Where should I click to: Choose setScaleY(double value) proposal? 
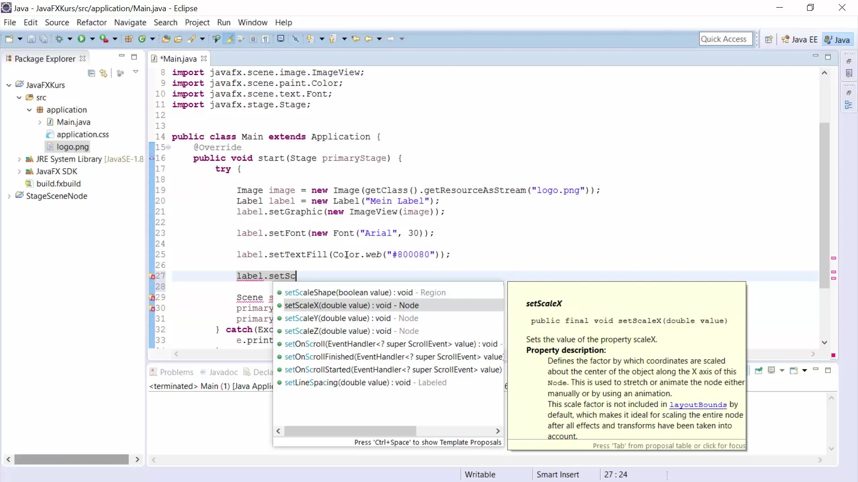[388, 319]
